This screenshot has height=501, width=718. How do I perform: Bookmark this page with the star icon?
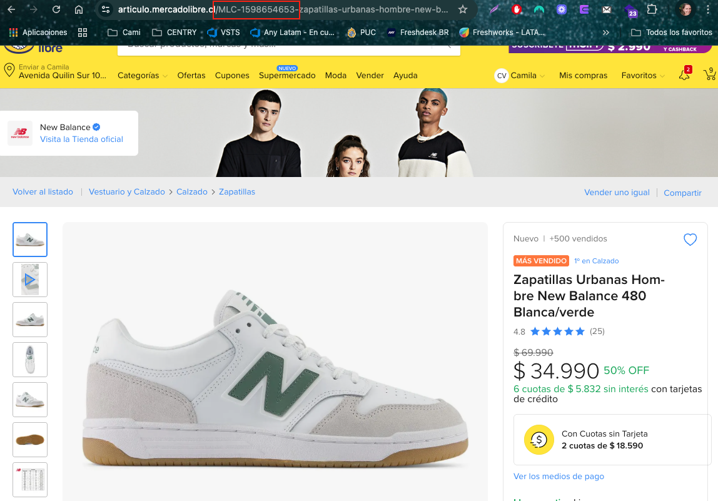pos(463,9)
